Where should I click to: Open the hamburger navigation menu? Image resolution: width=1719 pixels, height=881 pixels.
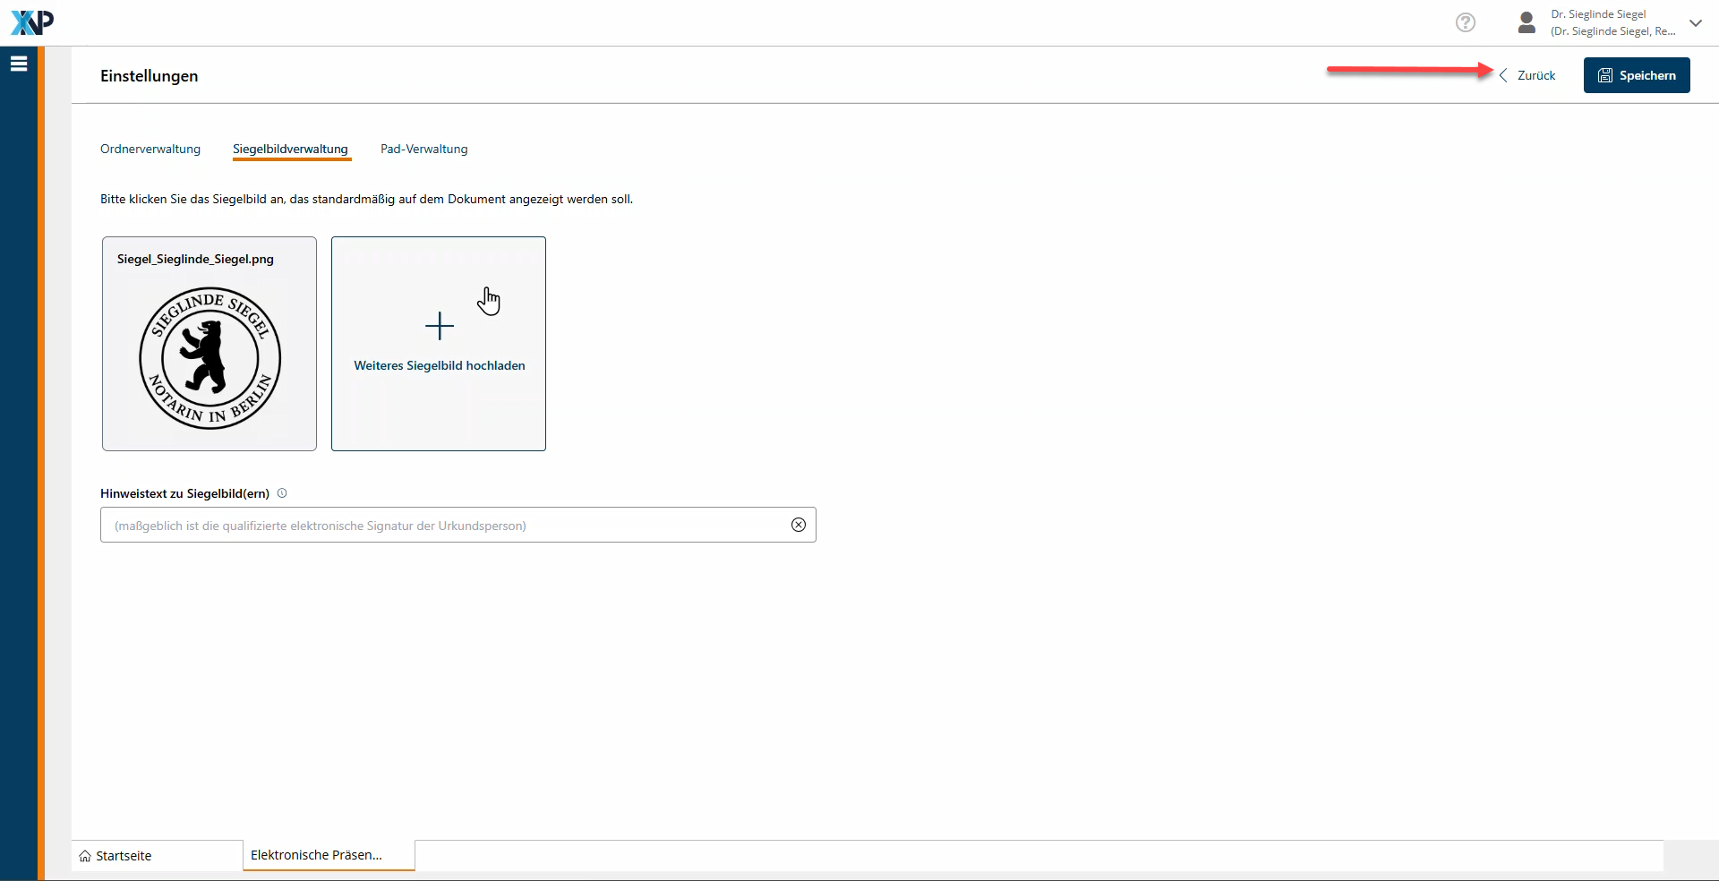[19, 64]
